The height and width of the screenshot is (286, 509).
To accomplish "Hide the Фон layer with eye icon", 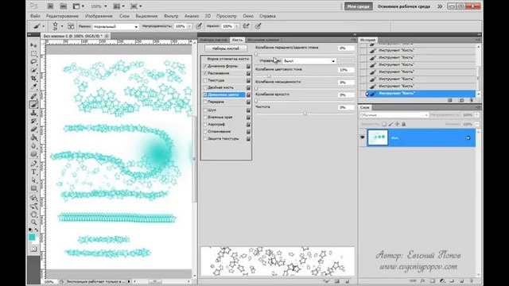I will click(363, 137).
